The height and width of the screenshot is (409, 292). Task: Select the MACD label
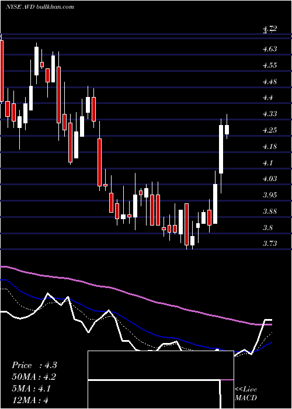click(x=246, y=398)
